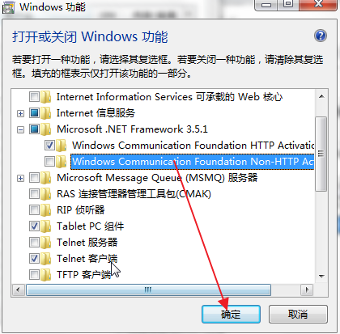Enable the WCF Non-HTTP Activation checkbox
Viewport: 340px width, 334px height.
pyautogui.click(x=49, y=162)
